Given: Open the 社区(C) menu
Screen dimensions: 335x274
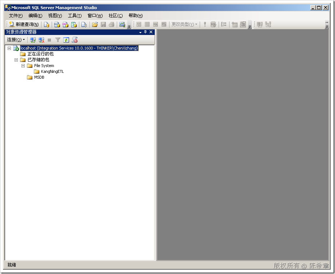Looking at the screenshot, I should 116,16.
